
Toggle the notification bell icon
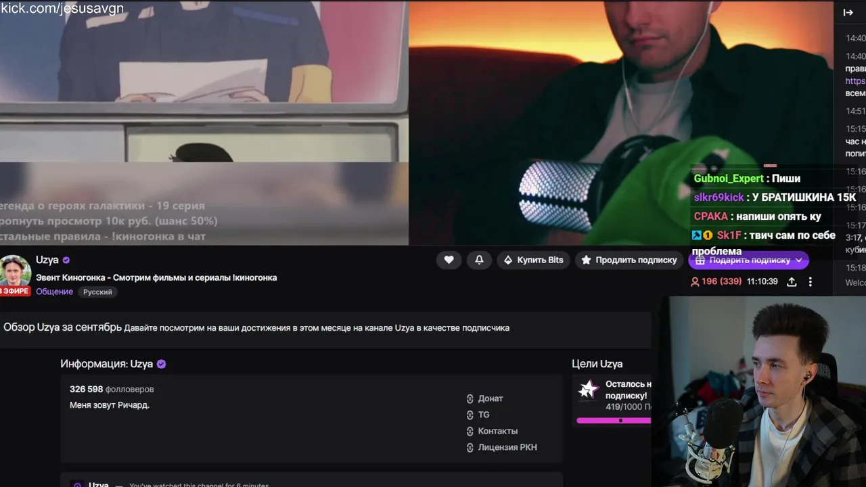pos(479,260)
